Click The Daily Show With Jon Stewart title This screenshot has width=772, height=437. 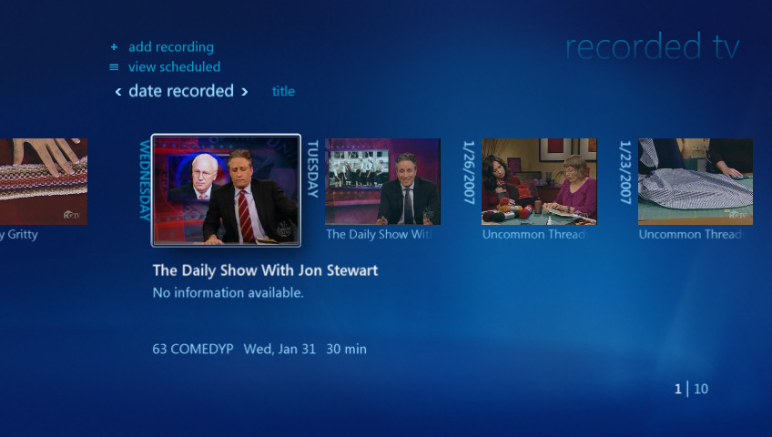pyautogui.click(x=266, y=270)
